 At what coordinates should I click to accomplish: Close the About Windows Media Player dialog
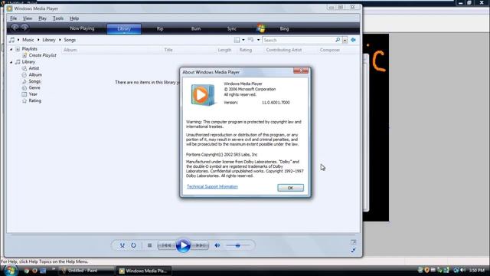click(x=301, y=71)
